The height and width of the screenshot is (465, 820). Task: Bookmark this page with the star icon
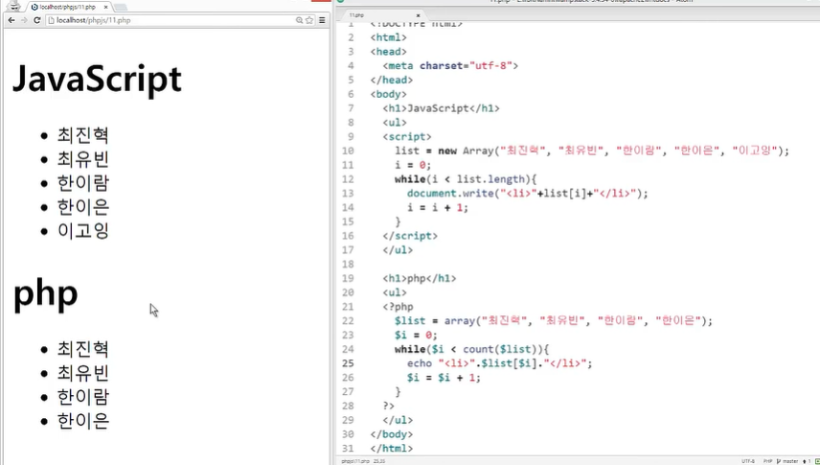pyautogui.click(x=309, y=20)
